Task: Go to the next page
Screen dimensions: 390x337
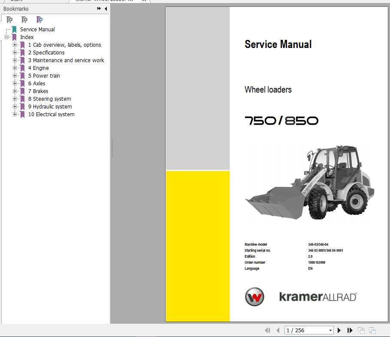Action: tap(339, 330)
